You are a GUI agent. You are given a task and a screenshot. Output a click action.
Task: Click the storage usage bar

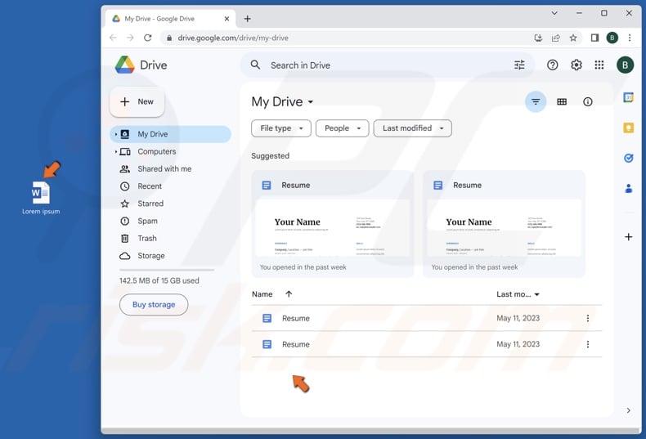[167, 270]
